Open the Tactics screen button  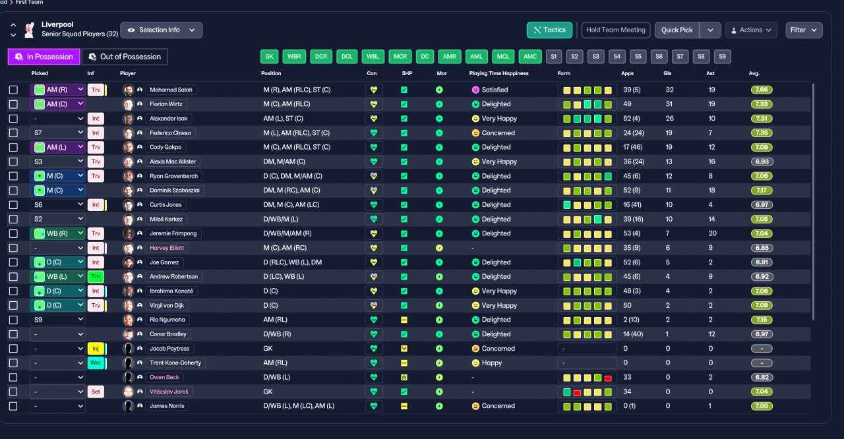pos(549,30)
